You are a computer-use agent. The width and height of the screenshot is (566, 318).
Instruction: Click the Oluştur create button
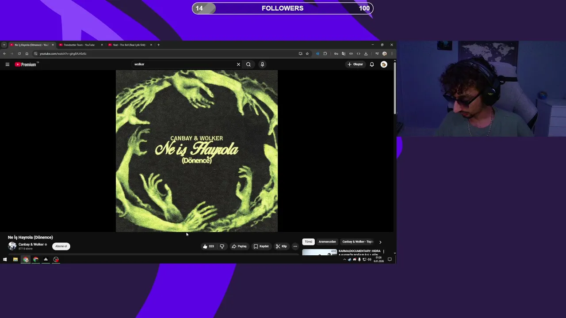click(x=355, y=64)
